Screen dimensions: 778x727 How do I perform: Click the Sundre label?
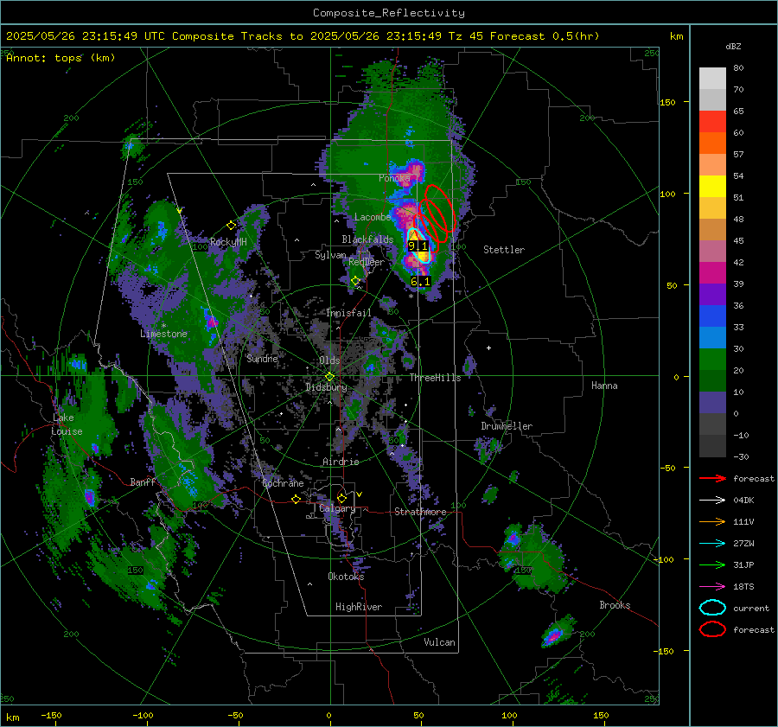click(x=262, y=358)
